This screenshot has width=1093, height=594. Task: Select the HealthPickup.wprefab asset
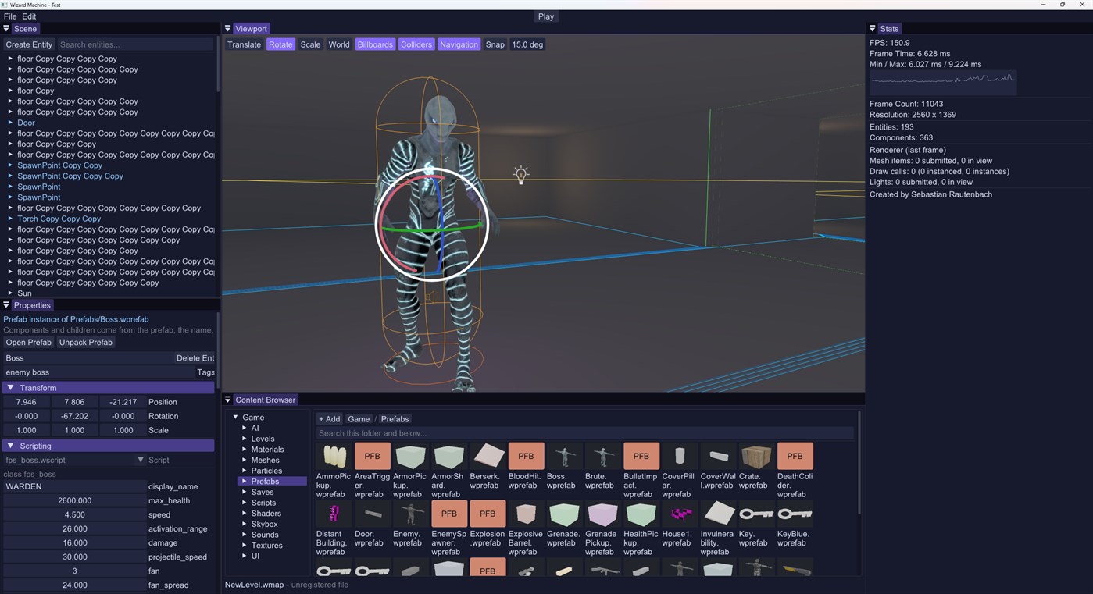[641, 514]
